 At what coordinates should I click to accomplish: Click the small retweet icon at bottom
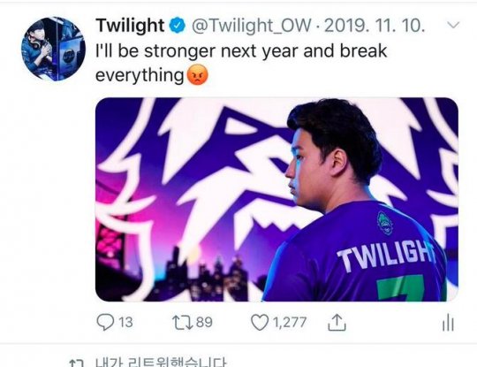coord(76,363)
